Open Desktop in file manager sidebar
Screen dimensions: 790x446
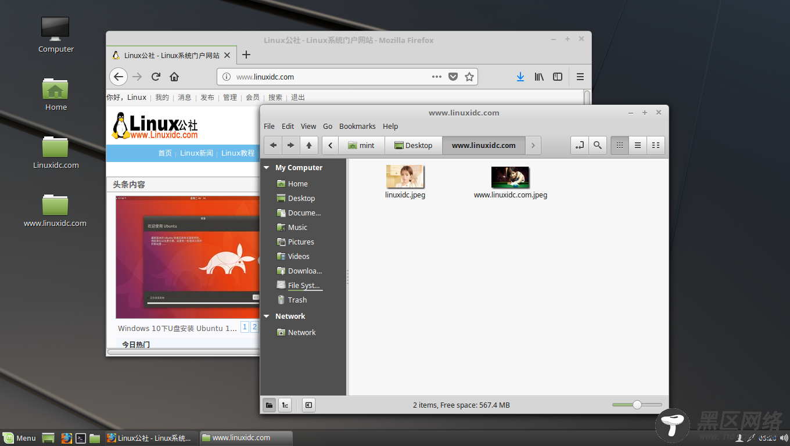point(296,198)
